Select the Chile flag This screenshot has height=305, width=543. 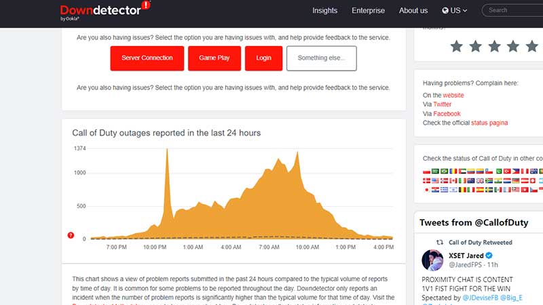click(489, 171)
